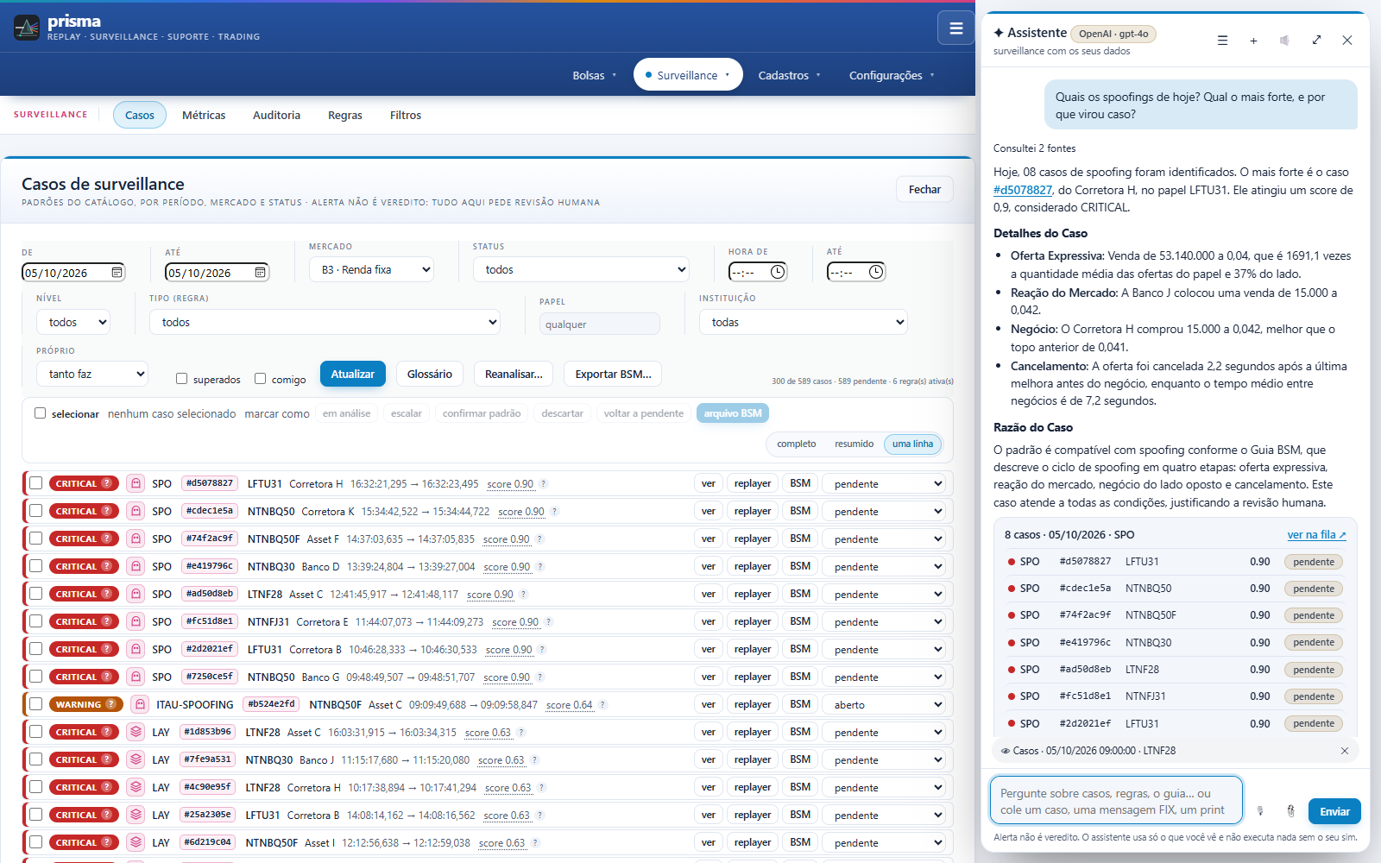Image resolution: width=1381 pixels, height=863 pixels.
Task: Check the selecionar all checkbox
Action: click(40, 413)
